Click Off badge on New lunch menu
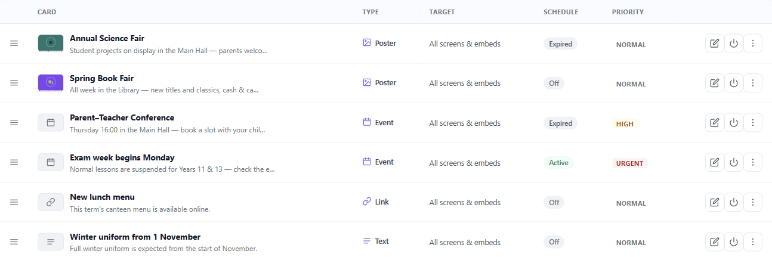Viewport: 772px width, 257px height. pyautogui.click(x=554, y=202)
